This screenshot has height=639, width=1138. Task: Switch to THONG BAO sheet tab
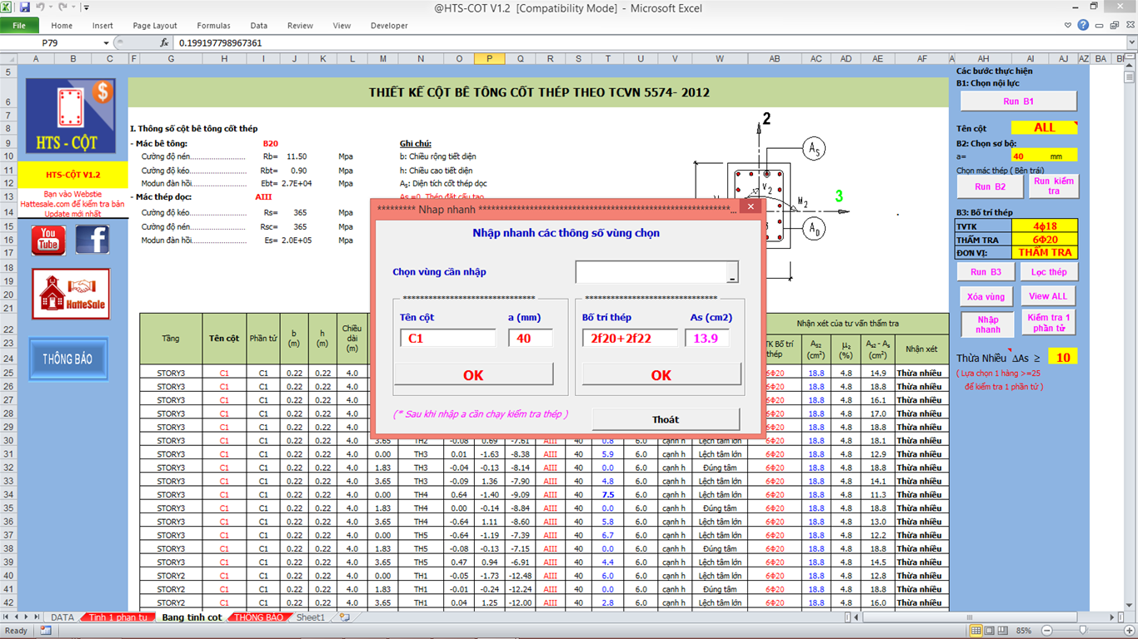[259, 617]
